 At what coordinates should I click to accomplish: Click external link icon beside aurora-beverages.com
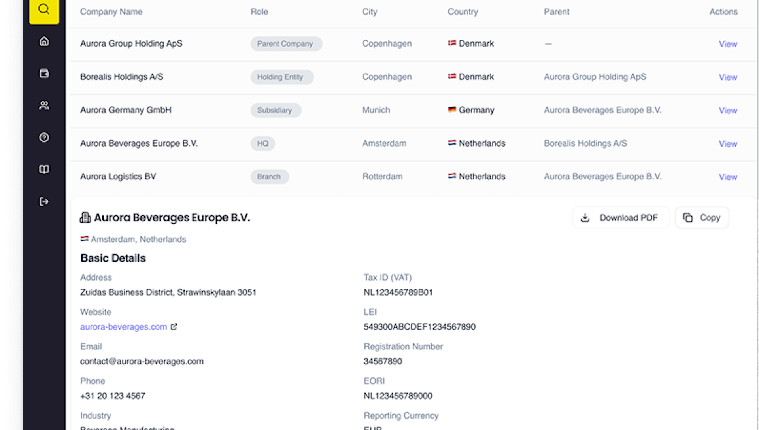(174, 327)
